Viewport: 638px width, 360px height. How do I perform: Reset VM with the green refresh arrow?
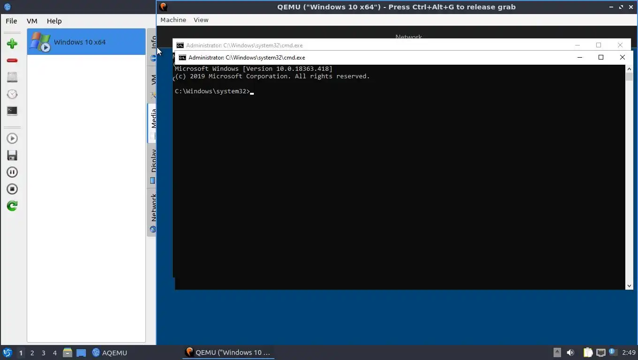coord(12,206)
